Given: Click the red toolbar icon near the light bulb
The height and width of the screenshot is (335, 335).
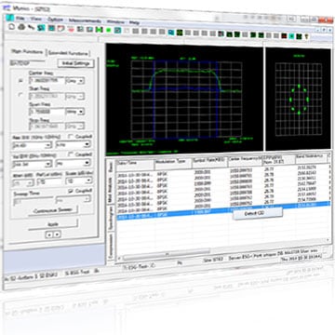Looking at the screenshot, I should click(284, 35).
